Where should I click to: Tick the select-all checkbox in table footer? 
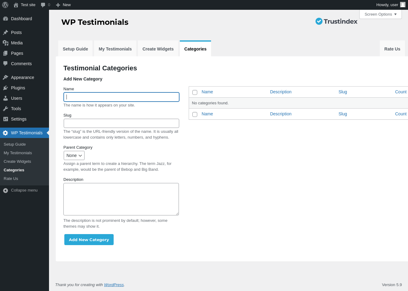tap(195, 114)
